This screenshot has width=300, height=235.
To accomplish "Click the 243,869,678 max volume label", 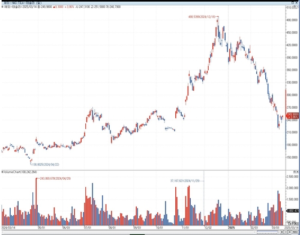I will (55, 179).
